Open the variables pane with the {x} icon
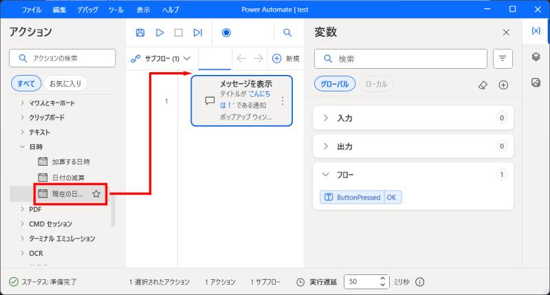This screenshot has height=295, width=550. [536, 31]
